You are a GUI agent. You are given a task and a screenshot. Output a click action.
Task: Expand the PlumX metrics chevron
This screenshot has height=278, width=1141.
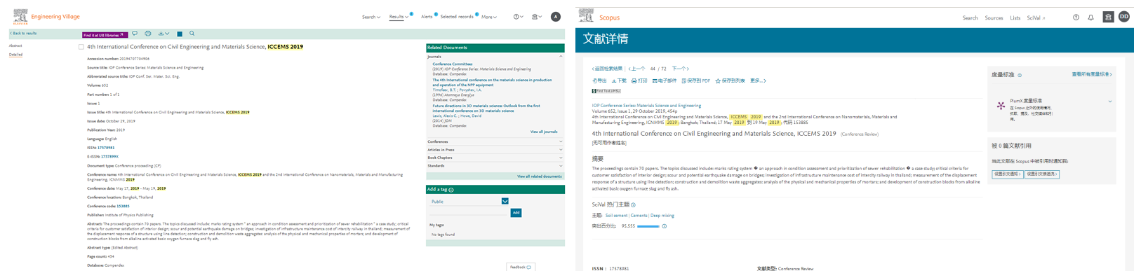tap(1110, 102)
